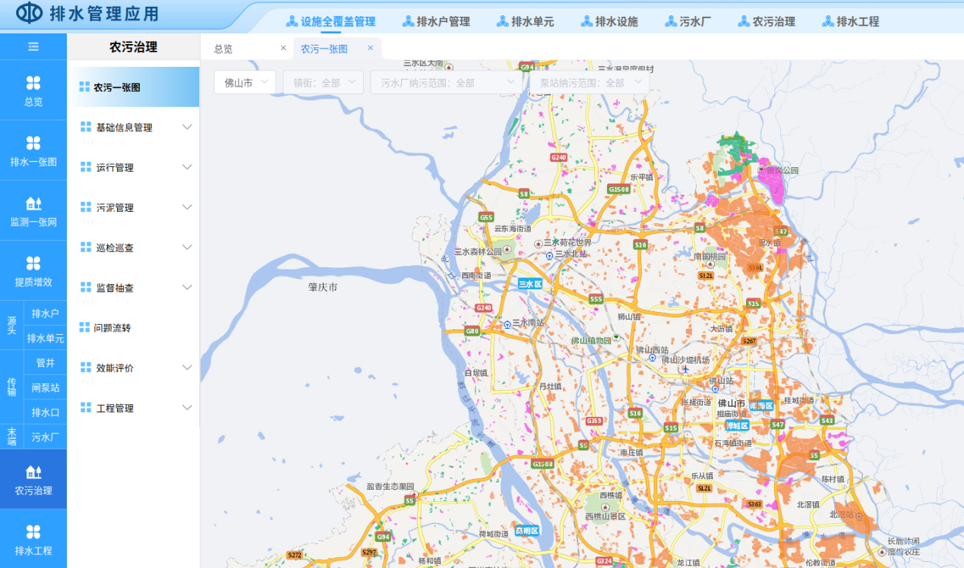Viewport: 964px width, 568px height.
Task: Open the 镇街 filter dropdown
Action: click(323, 83)
